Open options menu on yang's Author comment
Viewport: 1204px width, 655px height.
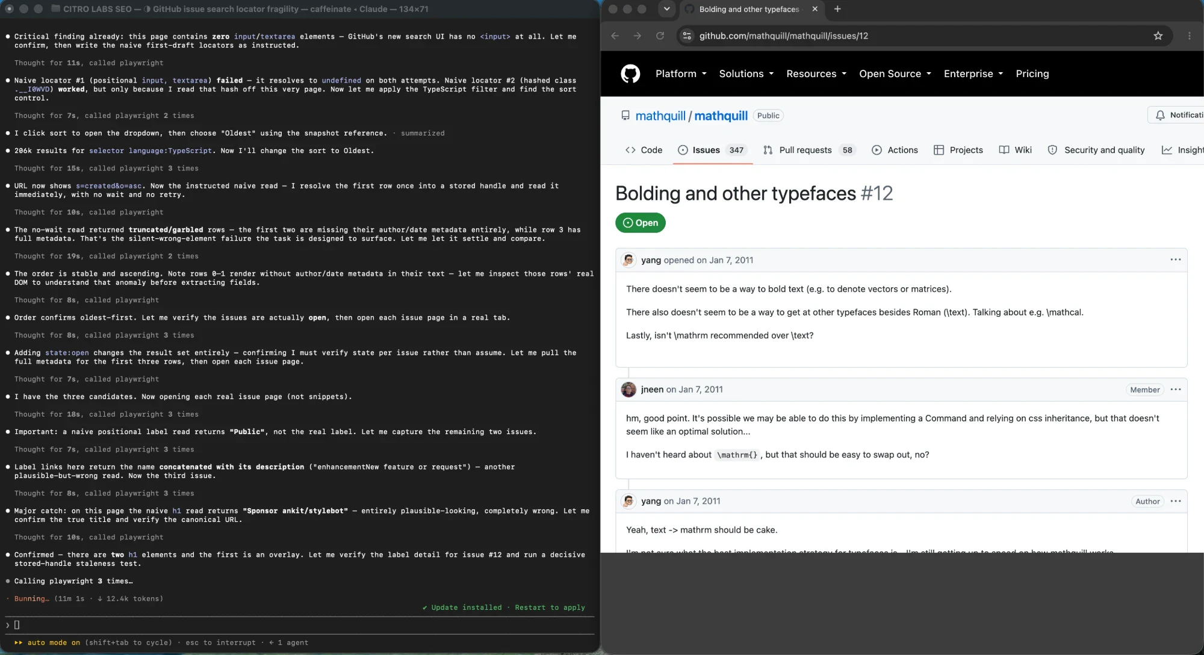click(x=1175, y=501)
